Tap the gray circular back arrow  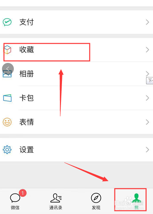point(8,69)
